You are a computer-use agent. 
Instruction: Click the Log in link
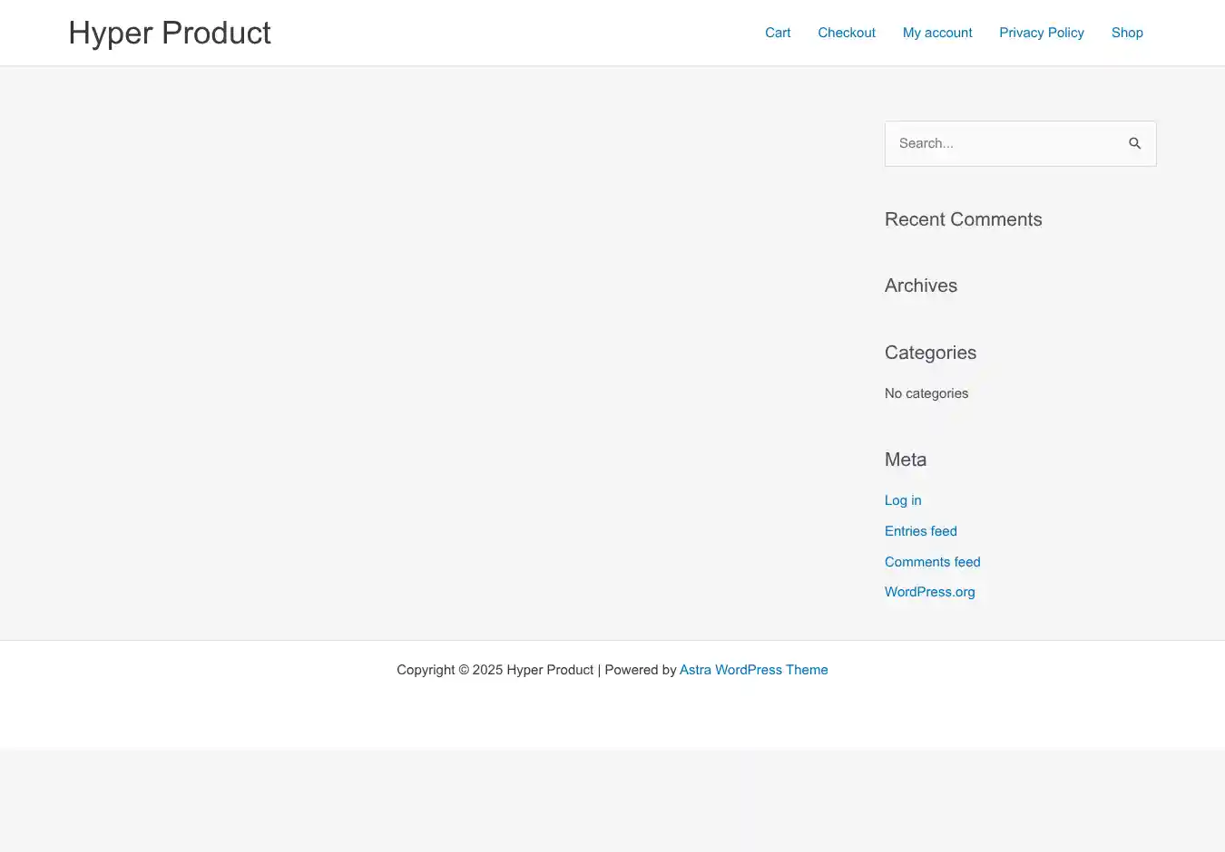[903, 500]
